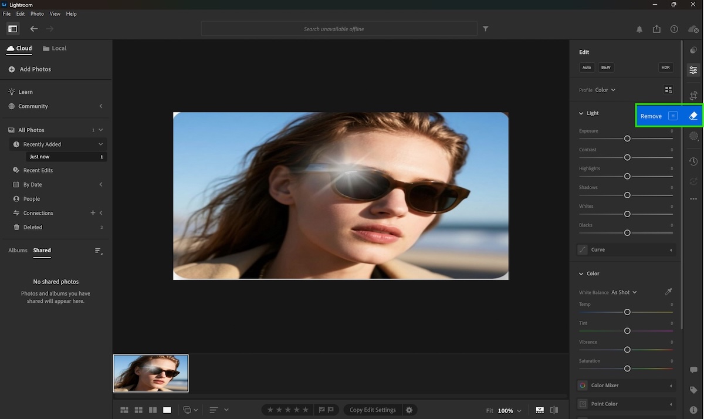Screen dimensions: 704x419
Task: Click the Exposure slider handle
Action: 627,138
